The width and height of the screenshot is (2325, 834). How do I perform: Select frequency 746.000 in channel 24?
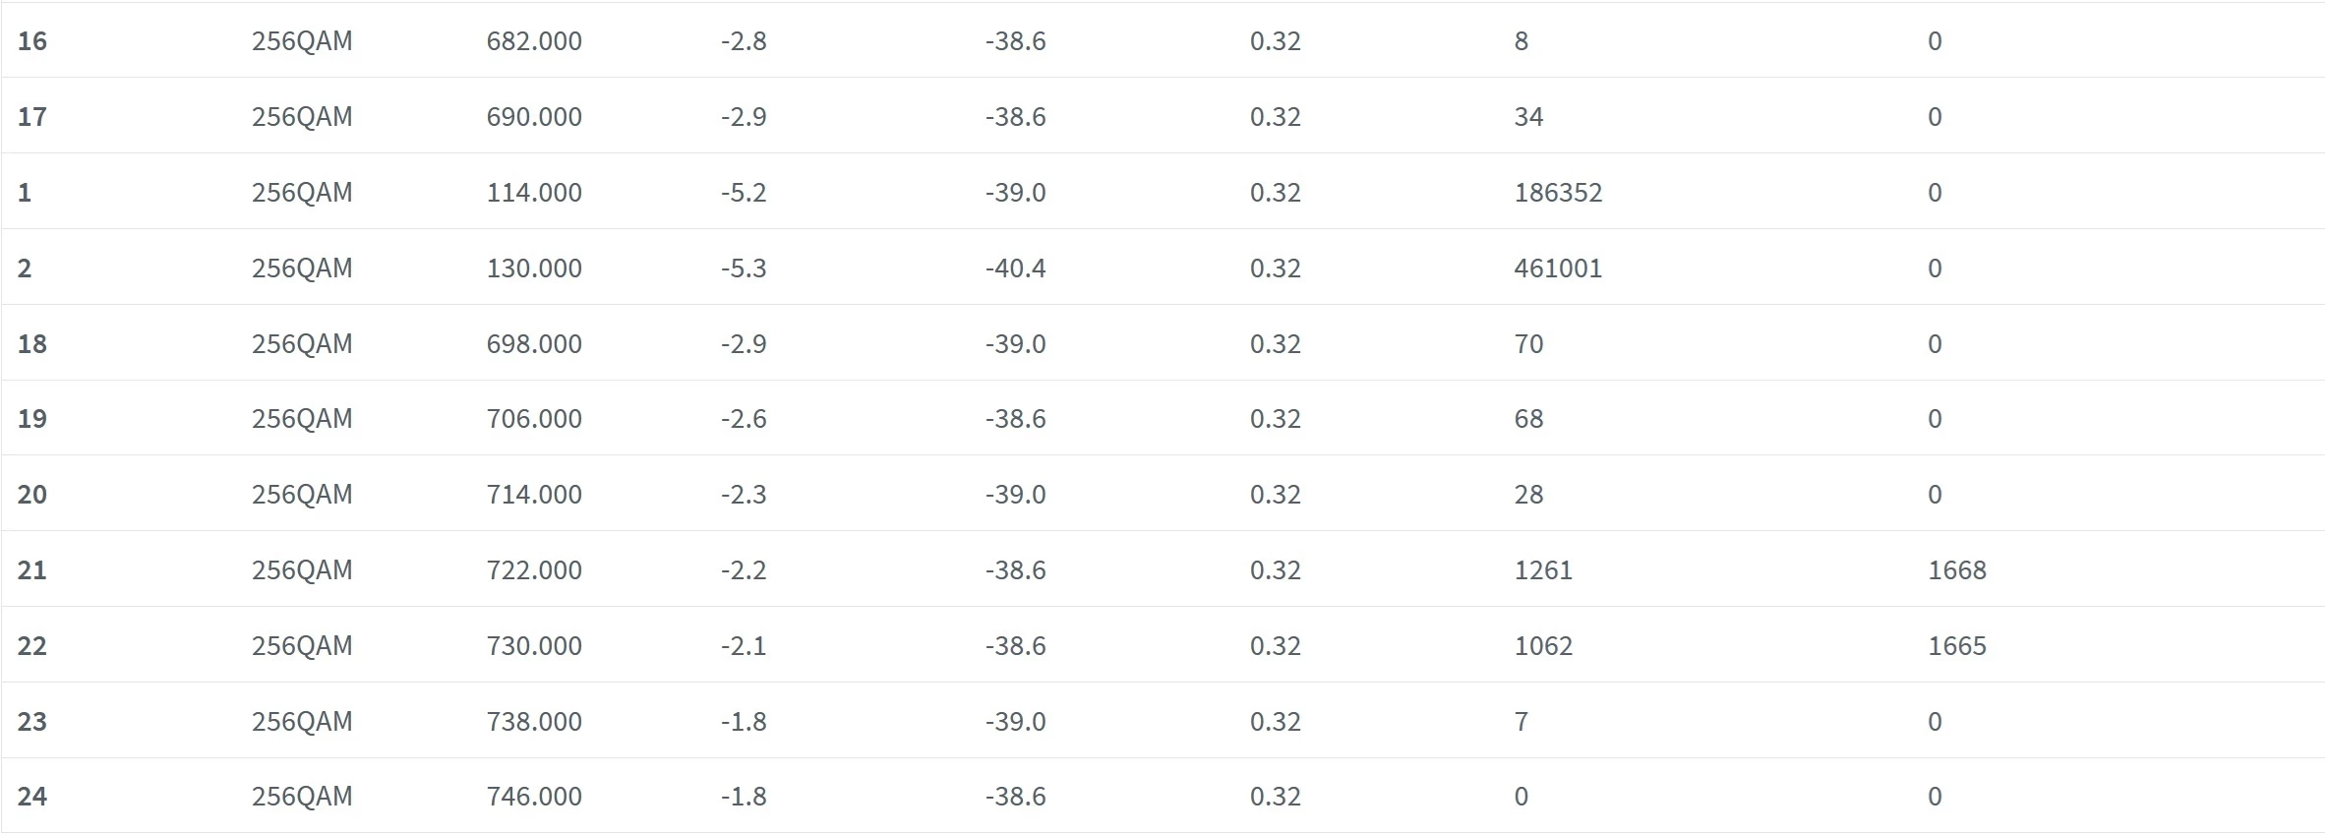coord(534,797)
